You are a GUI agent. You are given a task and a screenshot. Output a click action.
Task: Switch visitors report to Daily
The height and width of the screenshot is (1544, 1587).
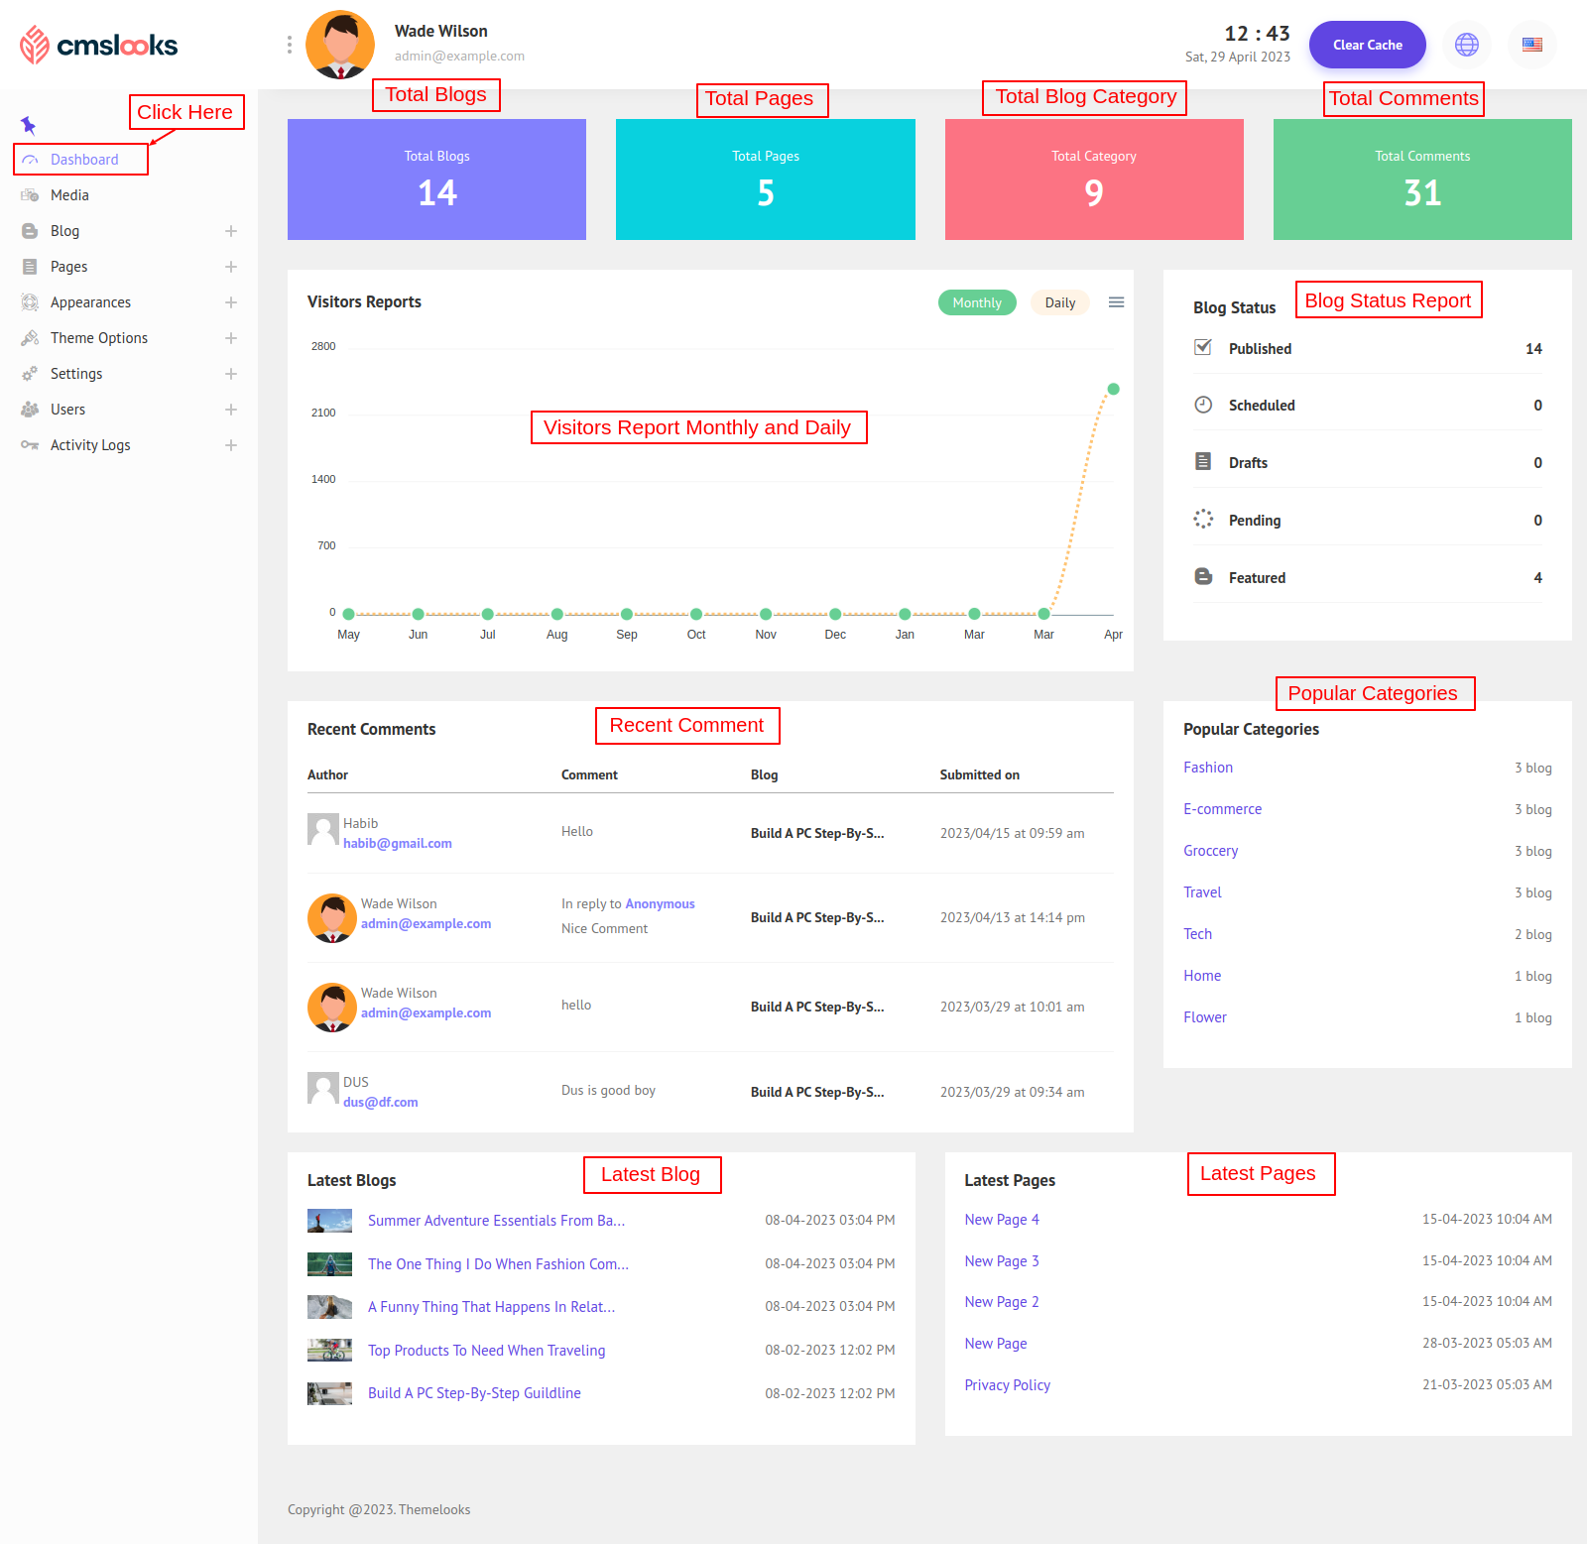(x=1059, y=302)
